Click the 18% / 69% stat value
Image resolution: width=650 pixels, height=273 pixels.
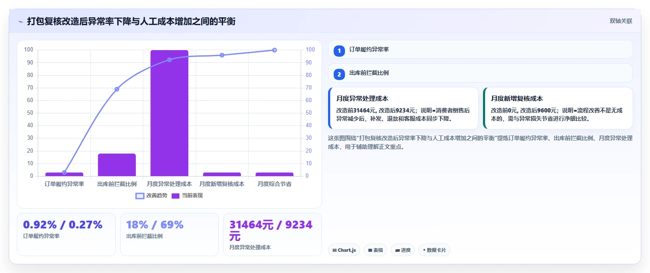(x=155, y=225)
